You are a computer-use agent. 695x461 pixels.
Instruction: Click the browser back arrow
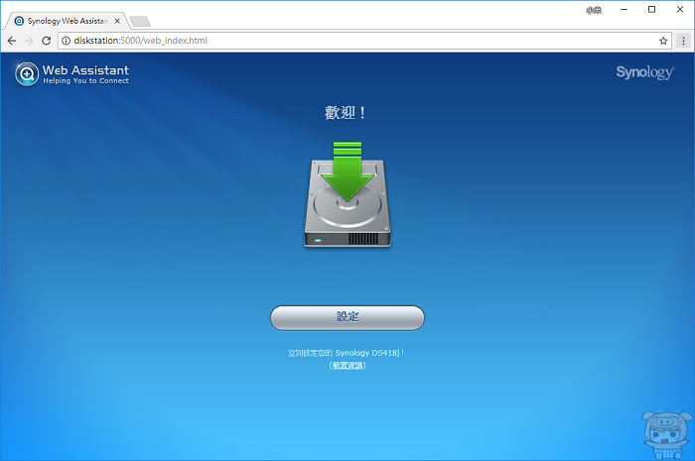(x=12, y=41)
